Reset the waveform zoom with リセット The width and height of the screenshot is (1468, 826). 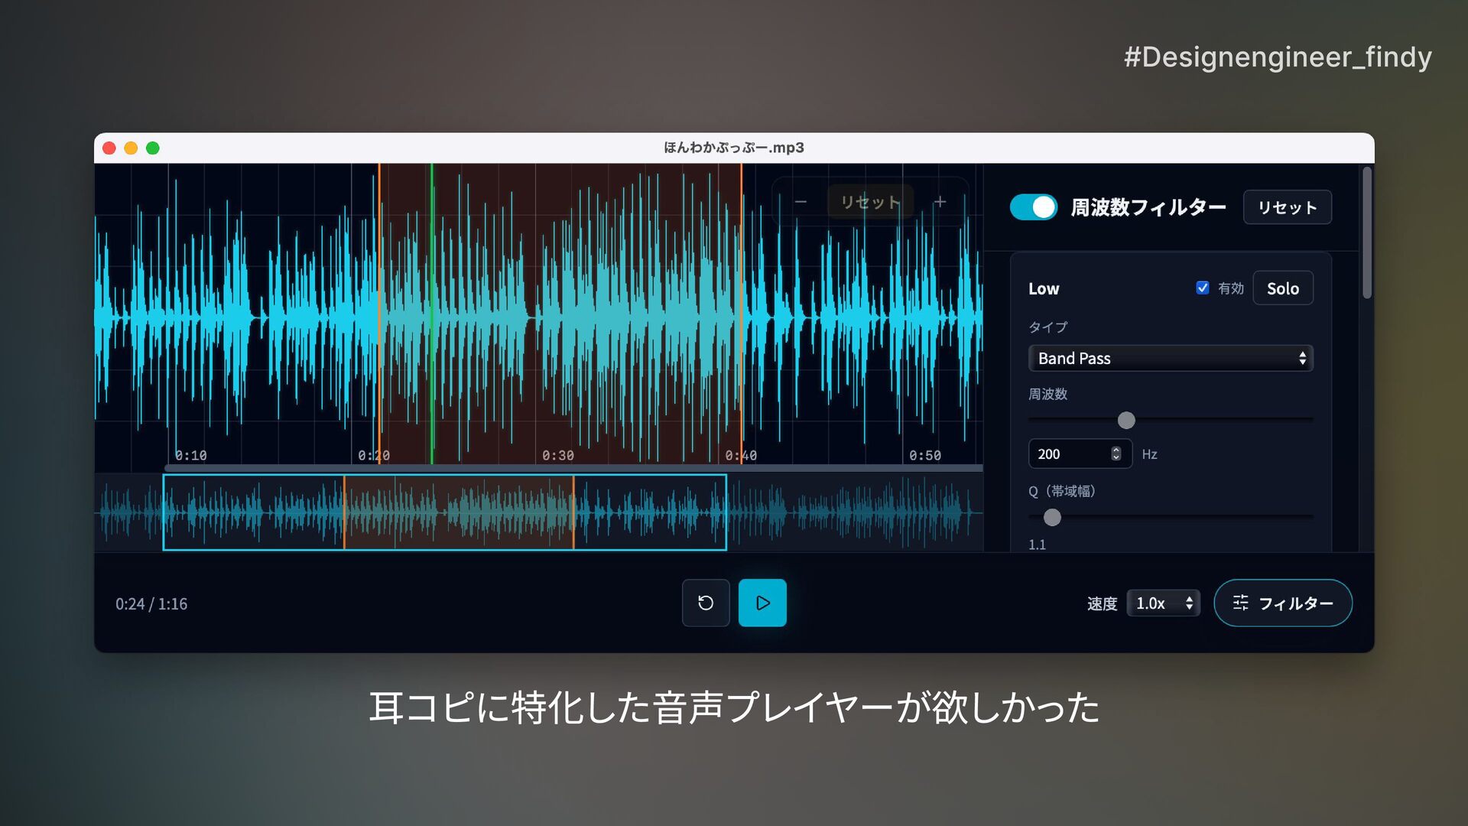tap(870, 202)
